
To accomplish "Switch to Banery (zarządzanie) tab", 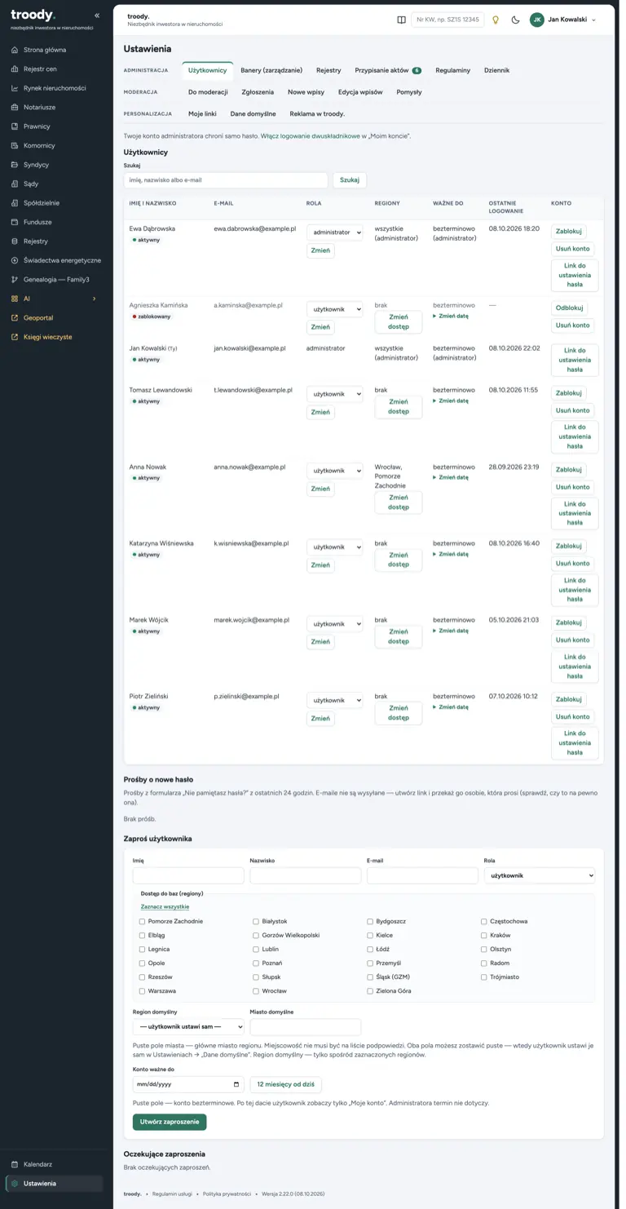I will 271,70.
